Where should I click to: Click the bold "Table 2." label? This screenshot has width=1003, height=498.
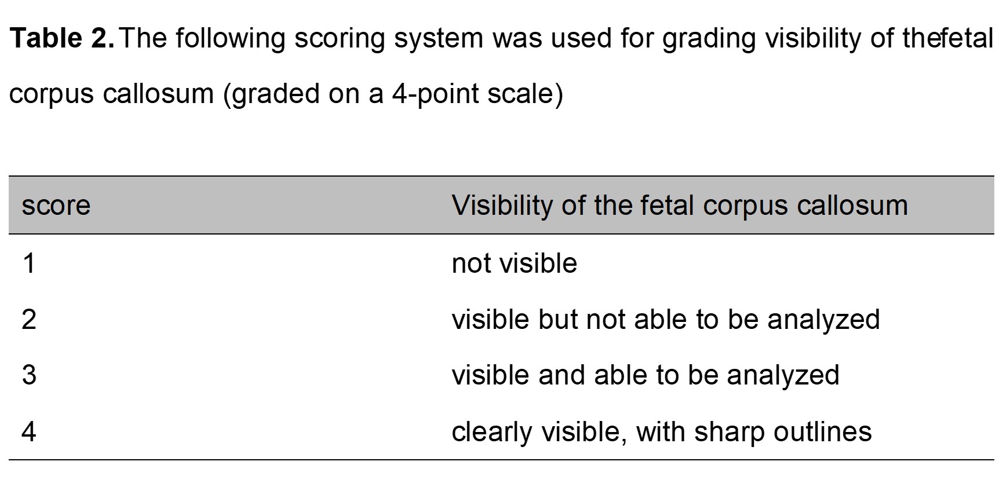tap(63, 38)
